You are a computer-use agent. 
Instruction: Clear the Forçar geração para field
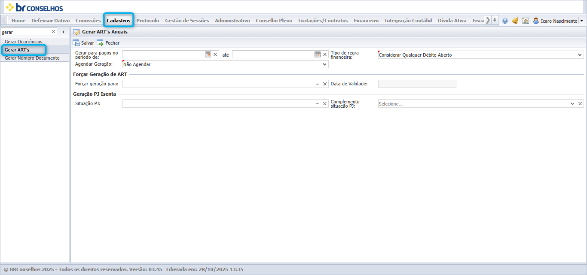[325, 84]
